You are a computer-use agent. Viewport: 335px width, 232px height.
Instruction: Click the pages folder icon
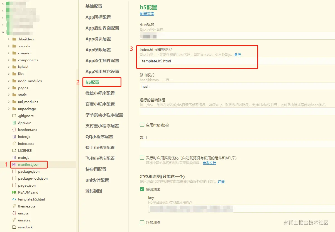click(x=14, y=88)
